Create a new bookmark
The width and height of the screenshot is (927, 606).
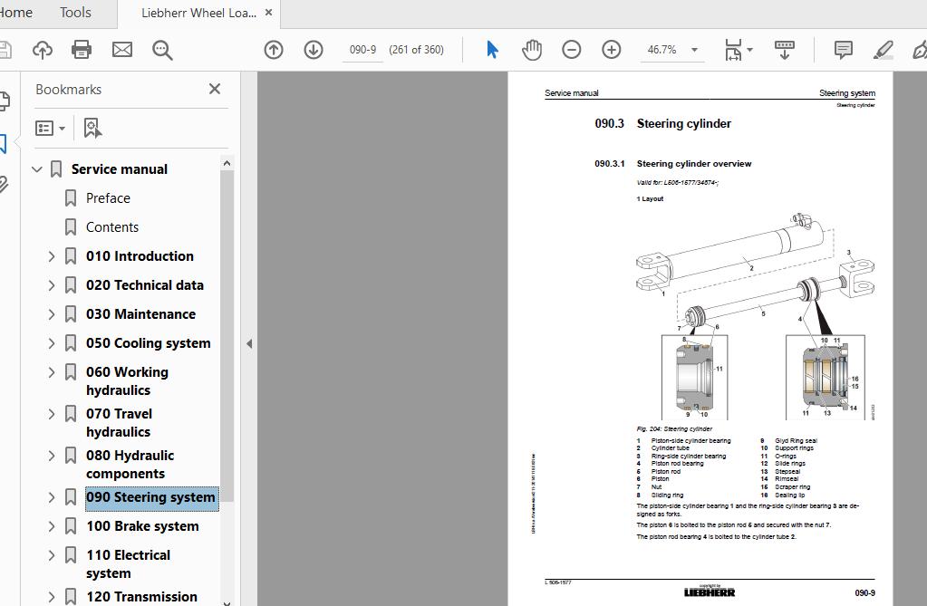92,127
